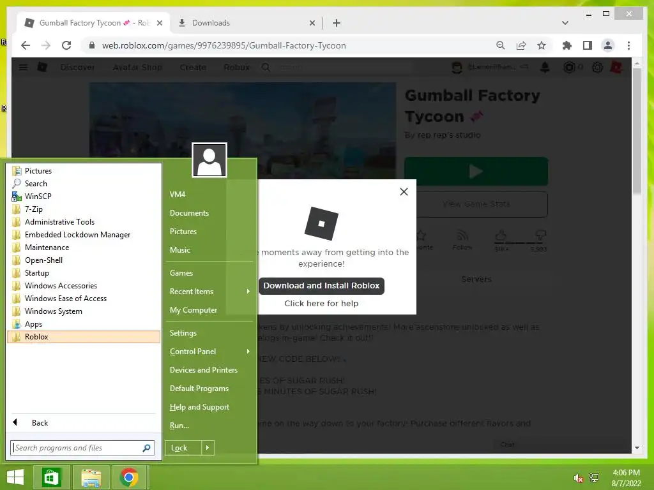Expand the Control Panel submenu arrow
This screenshot has width=654, height=490.
(248, 352)
